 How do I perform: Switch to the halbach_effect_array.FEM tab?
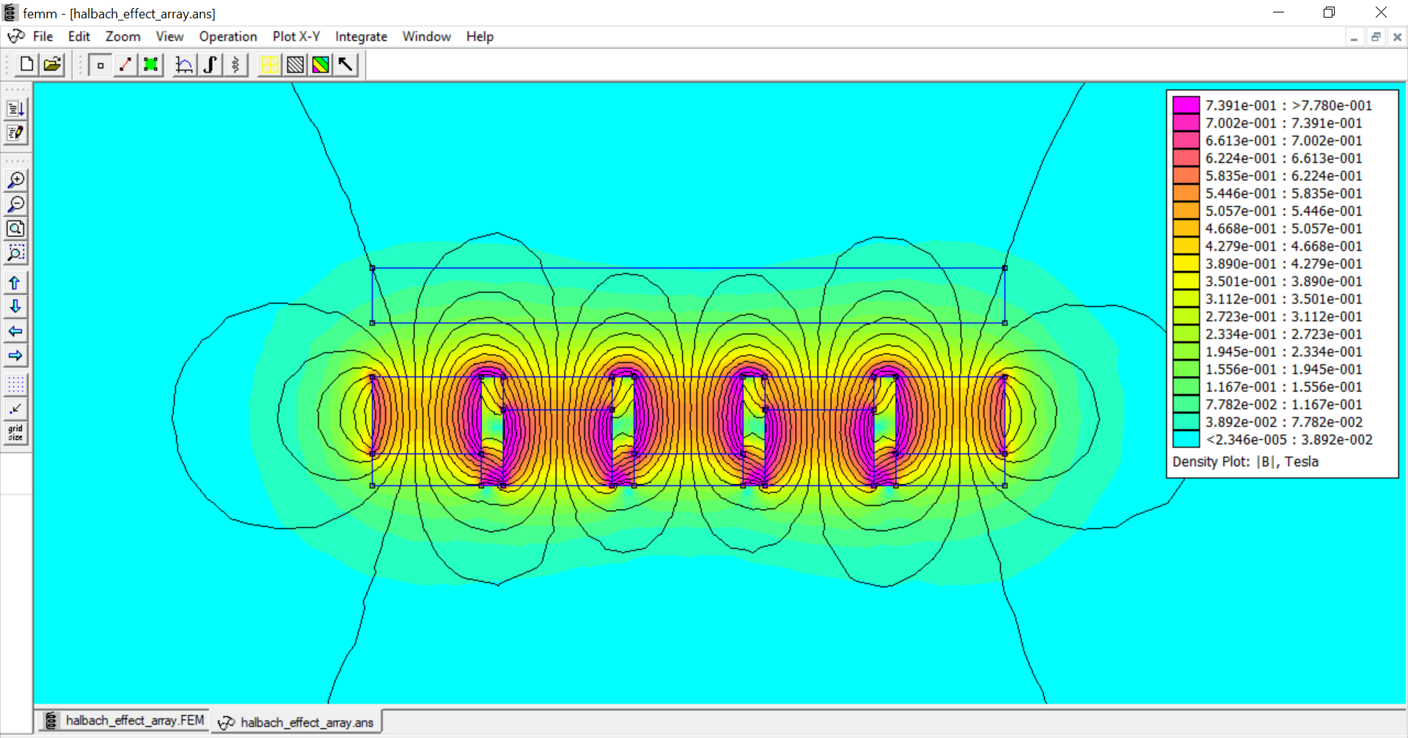125,720
